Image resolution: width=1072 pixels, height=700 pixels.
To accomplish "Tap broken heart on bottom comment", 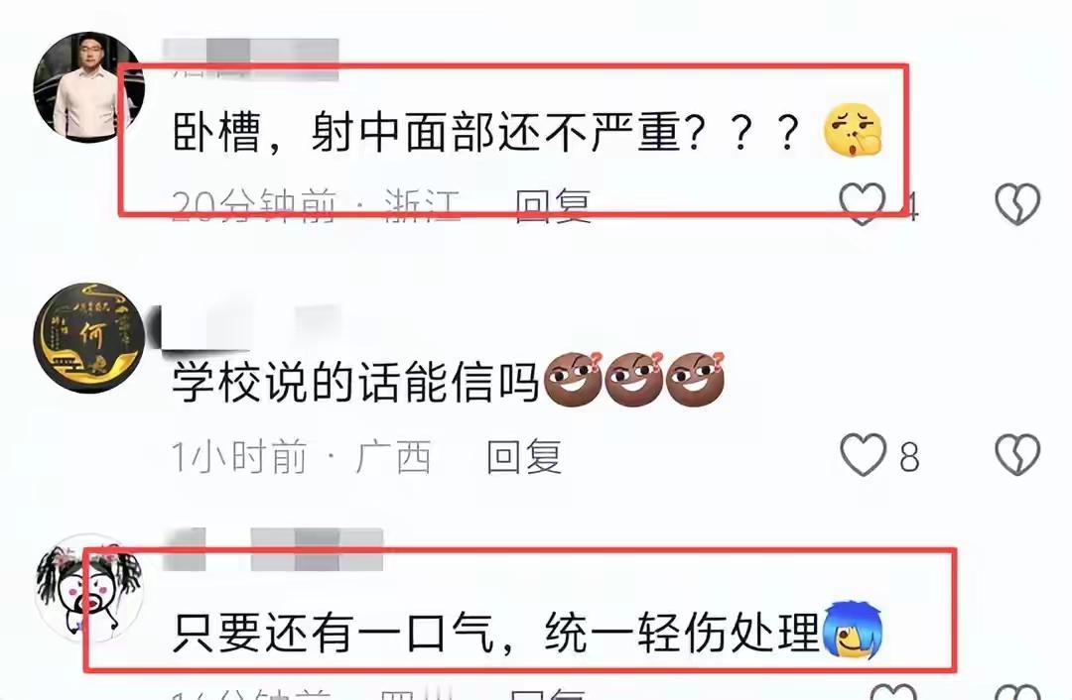I will 1017,691.
